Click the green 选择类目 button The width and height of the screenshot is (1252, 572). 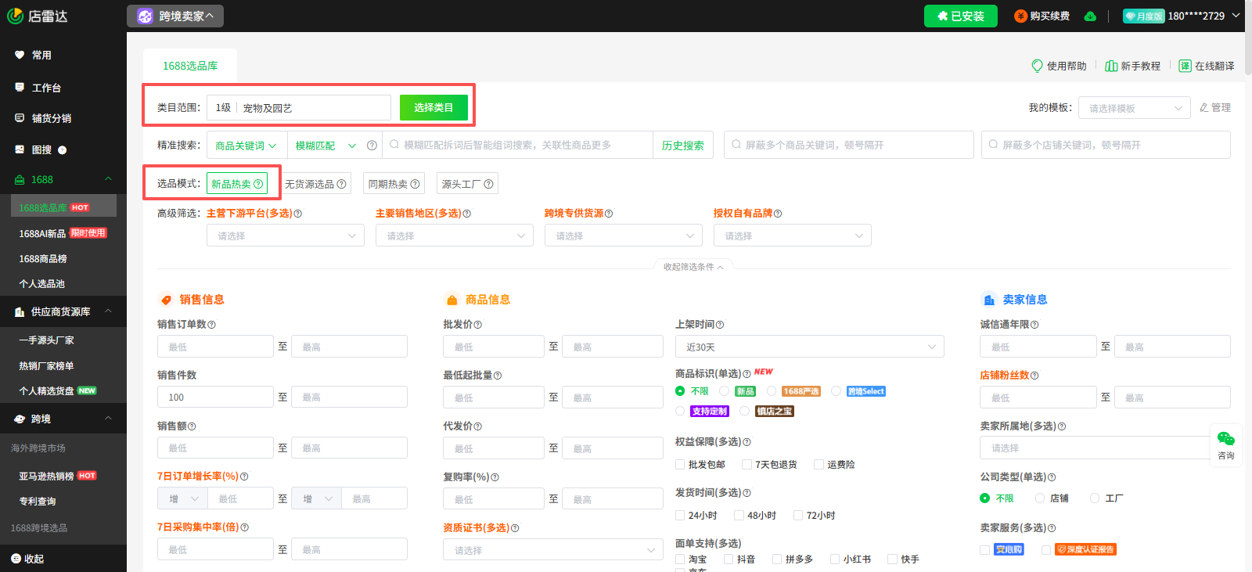[x=434, y=108]
